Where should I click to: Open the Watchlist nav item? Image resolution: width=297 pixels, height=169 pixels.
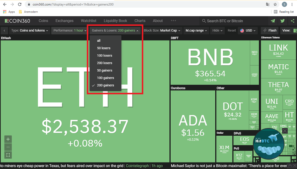89,21
